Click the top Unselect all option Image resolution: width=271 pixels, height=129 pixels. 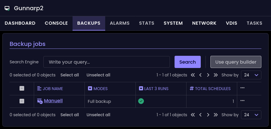(x=98, y=75)
